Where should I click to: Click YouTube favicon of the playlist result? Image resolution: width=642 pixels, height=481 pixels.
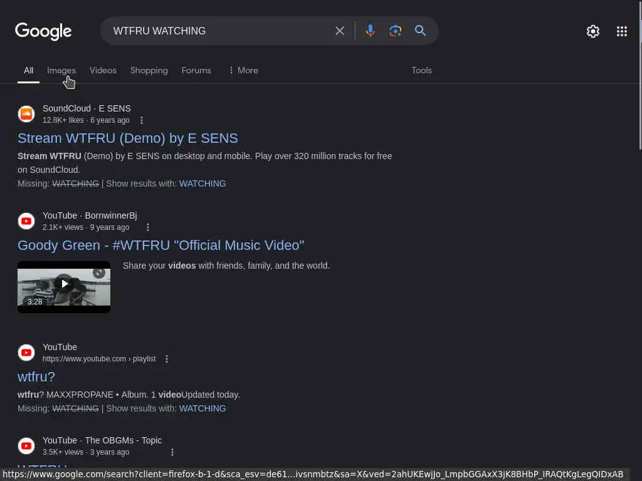pyautogui.click(x=26, y=352)
